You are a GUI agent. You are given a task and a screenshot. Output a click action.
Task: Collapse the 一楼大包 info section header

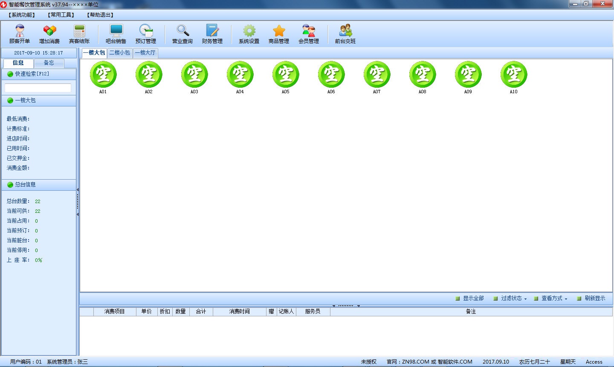pos(39,100)
